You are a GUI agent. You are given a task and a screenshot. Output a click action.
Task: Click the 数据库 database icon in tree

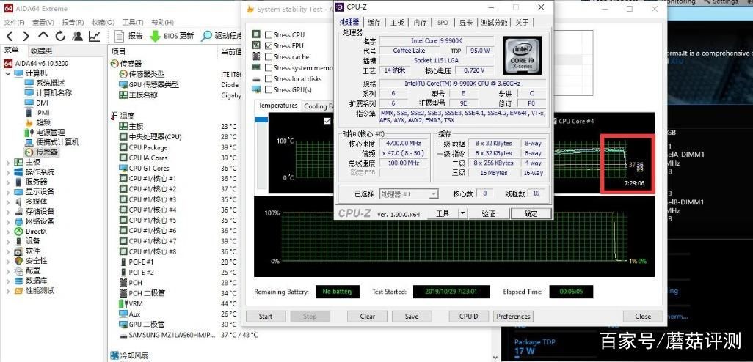[19, 281]
